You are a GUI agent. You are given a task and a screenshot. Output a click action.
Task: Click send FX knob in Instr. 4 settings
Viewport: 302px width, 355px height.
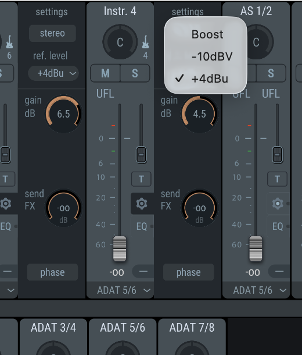(199, 208)
